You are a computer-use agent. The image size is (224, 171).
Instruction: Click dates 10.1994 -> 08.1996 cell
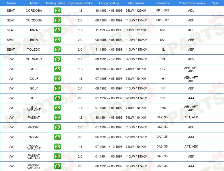(109, 118)
